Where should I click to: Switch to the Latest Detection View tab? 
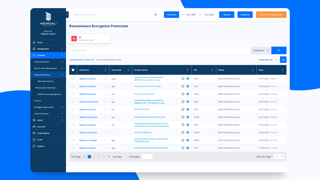click(81, 60)
